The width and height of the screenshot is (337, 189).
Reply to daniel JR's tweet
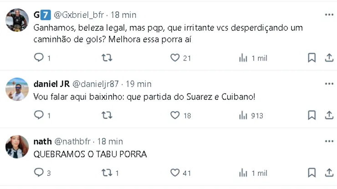click(39, 115)
